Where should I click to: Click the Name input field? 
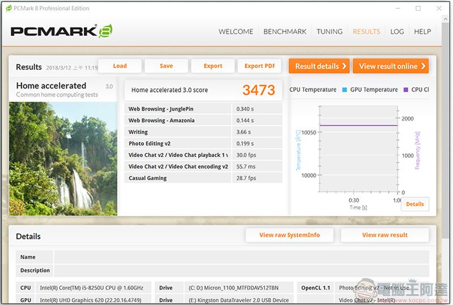coord(241,257)
